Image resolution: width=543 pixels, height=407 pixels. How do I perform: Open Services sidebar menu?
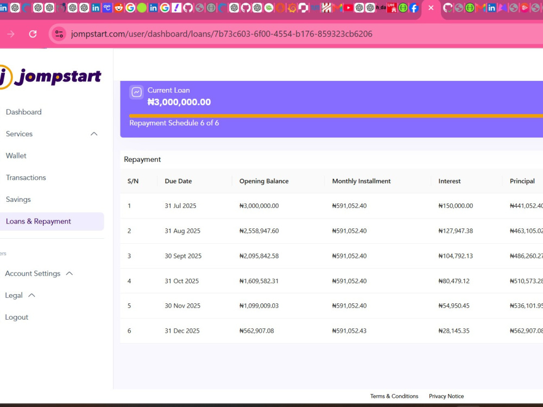(19, 134)
